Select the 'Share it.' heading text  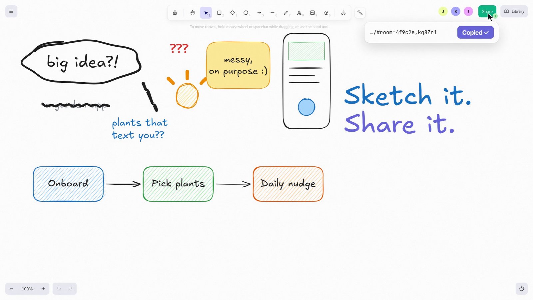click(x=400, y=123)
